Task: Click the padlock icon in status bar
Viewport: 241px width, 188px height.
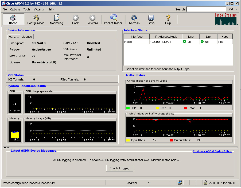Action: pos(205,183)
